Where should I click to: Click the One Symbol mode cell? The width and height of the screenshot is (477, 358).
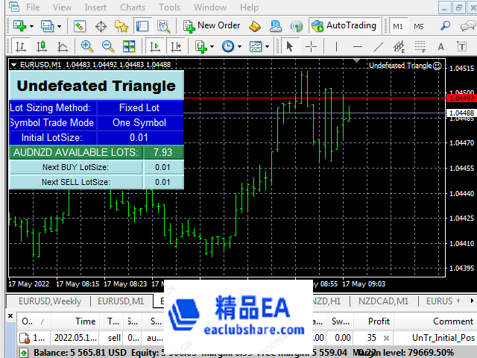click(139, 122)
